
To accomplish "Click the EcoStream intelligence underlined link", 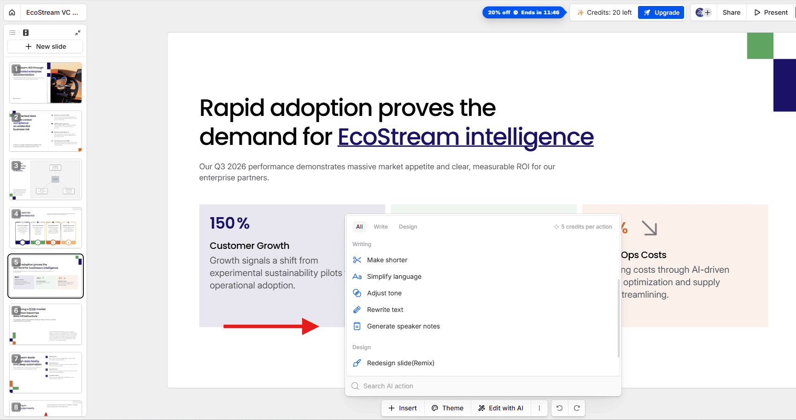I will tap(466, 137).
